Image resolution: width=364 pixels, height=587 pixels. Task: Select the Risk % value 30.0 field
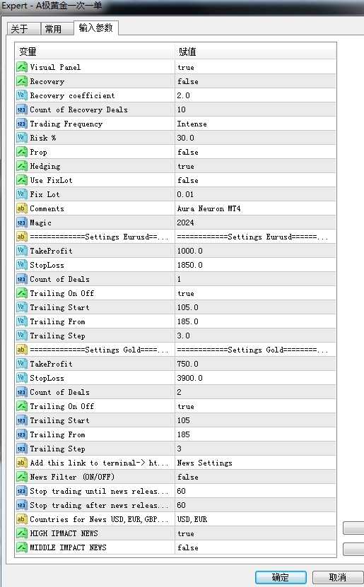[255, 138]
